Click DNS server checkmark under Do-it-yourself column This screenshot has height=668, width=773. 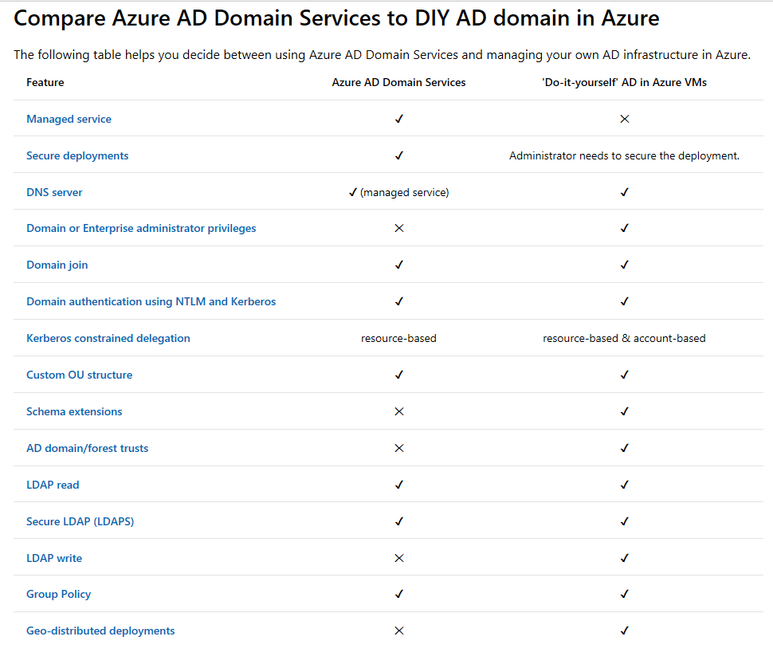[625, 192]
